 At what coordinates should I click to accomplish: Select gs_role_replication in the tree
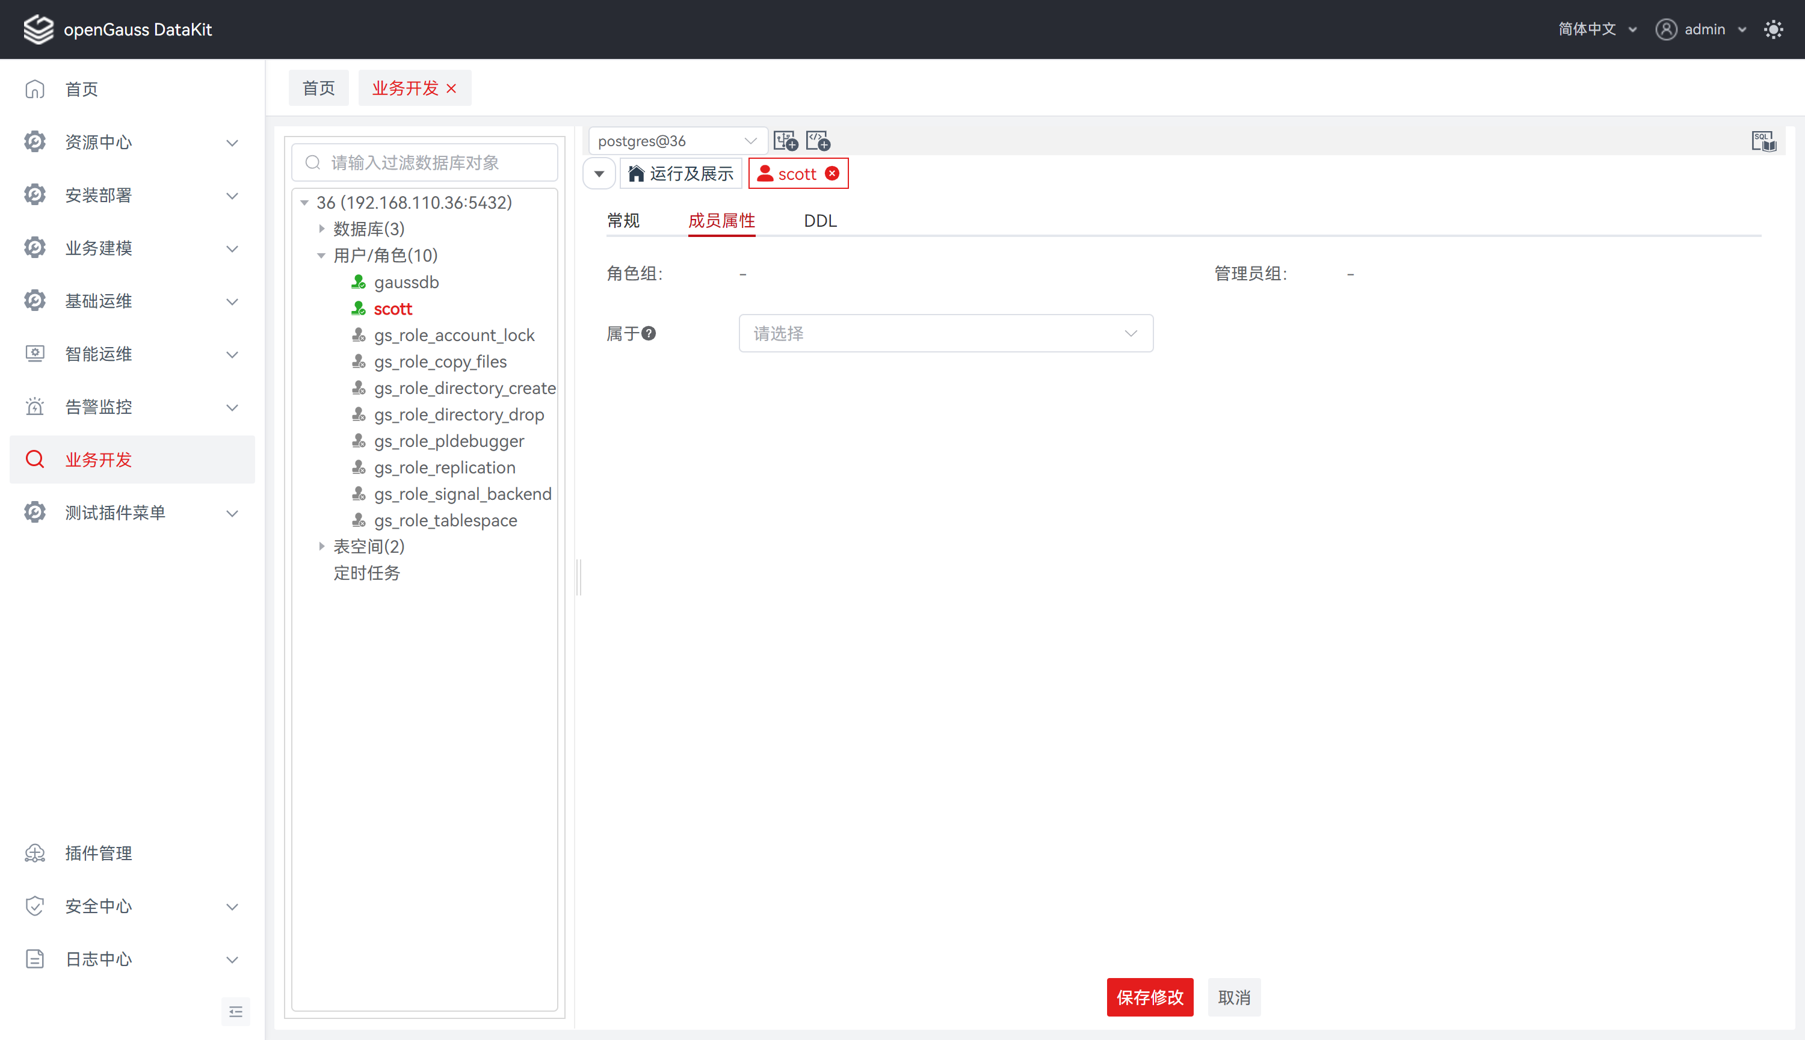444,468
